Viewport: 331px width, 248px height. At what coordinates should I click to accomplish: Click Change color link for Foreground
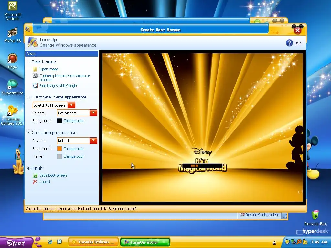click(x=73, y=149)
